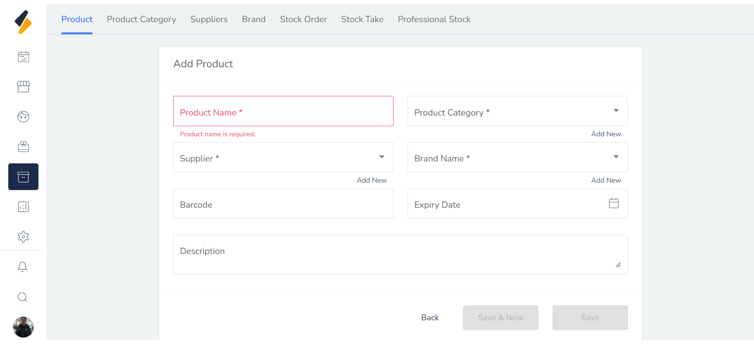Click the Back button

pyautogui.click(x=430, y=317)
